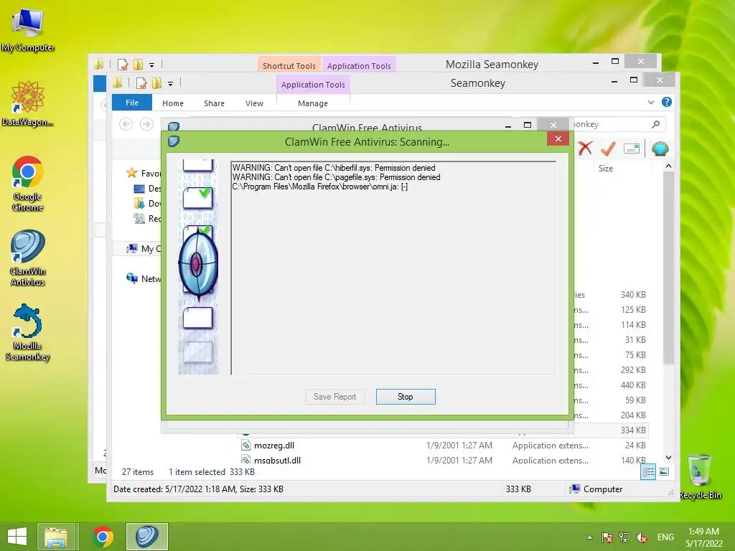Minimize the background ClamWin Free Antivirus window

[508, 126]
